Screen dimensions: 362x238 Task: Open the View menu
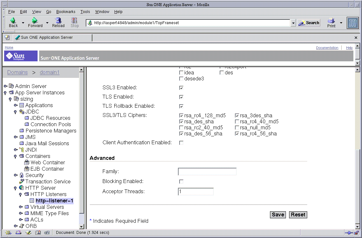point(37,12)
